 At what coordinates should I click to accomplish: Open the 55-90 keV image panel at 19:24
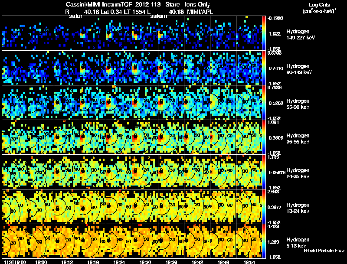(119, 103)
